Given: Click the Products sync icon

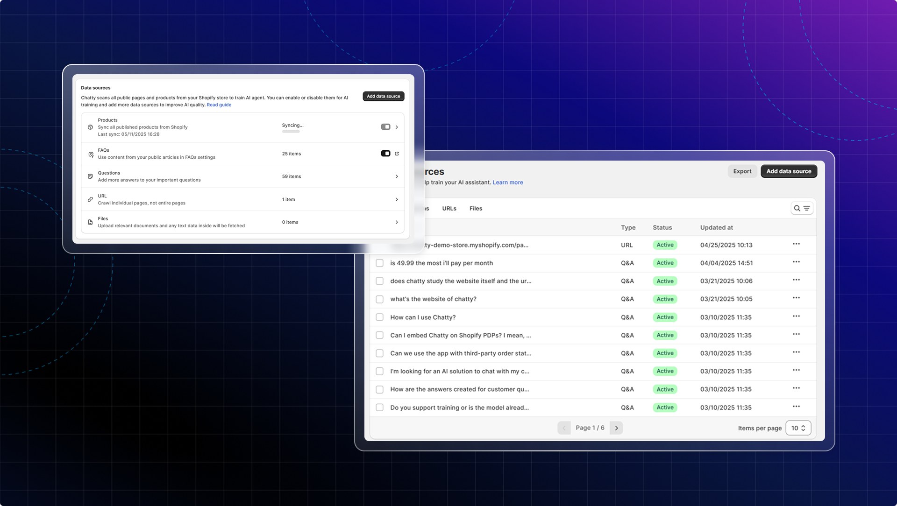Looking at the screenshot, I should [90, 127].
